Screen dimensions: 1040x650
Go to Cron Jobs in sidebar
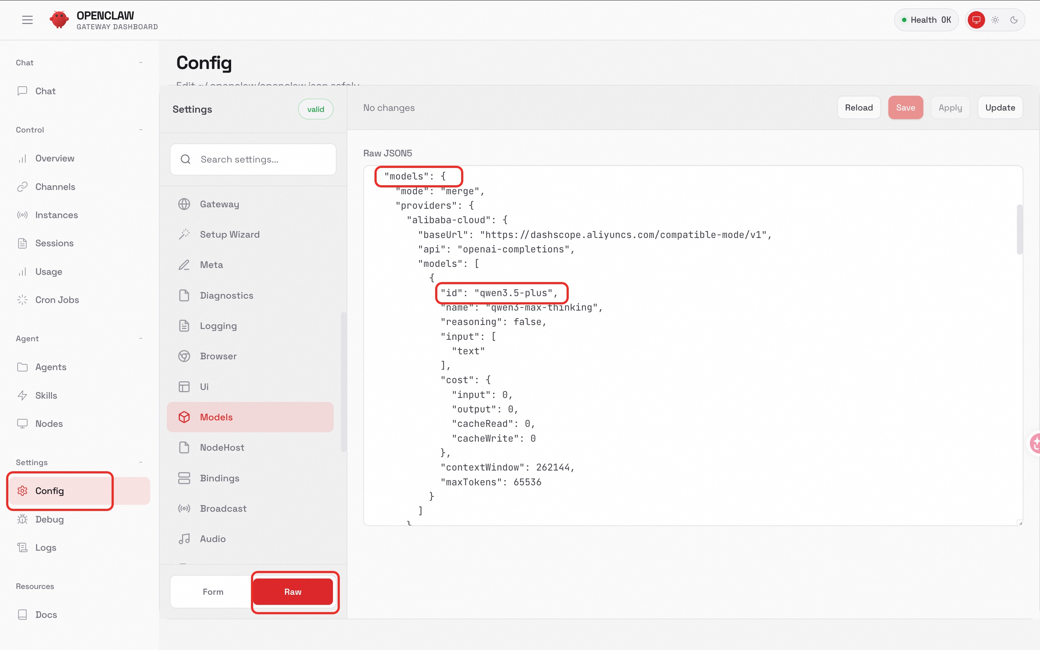point(57,300)
